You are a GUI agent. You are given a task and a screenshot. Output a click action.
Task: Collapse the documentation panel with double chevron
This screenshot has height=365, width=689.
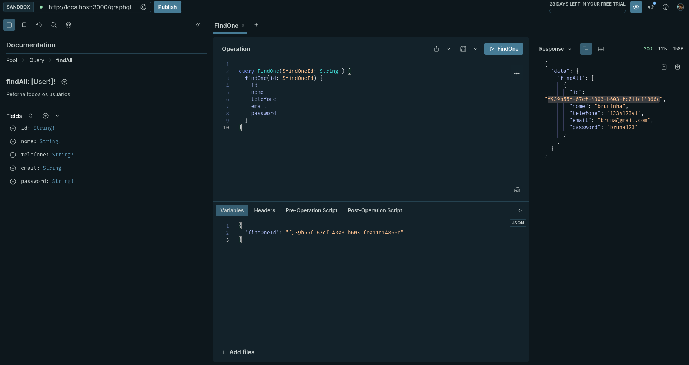pos(198,25)
